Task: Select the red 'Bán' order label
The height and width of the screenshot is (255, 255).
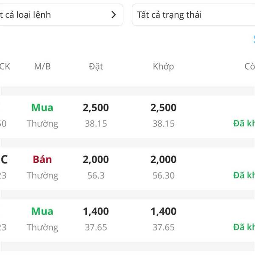Action: coord(42,159)
